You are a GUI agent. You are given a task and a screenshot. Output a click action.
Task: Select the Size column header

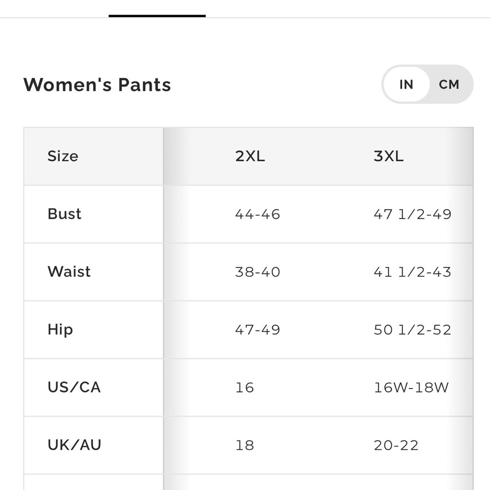tap(63, 156)
